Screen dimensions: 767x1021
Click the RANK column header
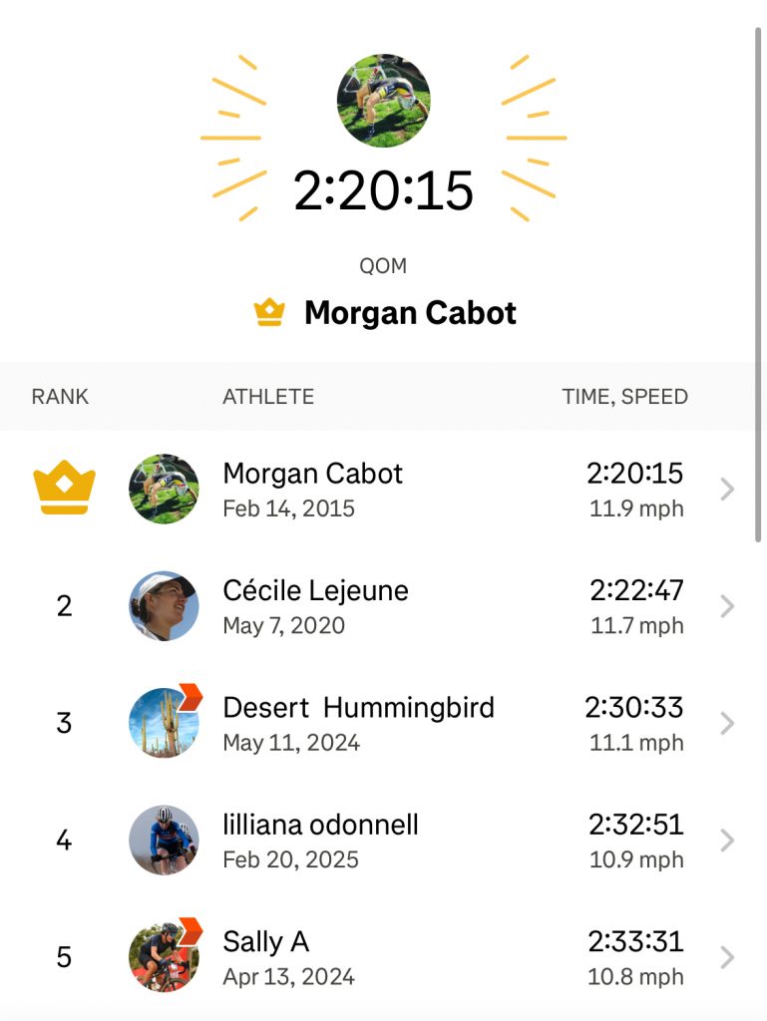pos(60,397)
